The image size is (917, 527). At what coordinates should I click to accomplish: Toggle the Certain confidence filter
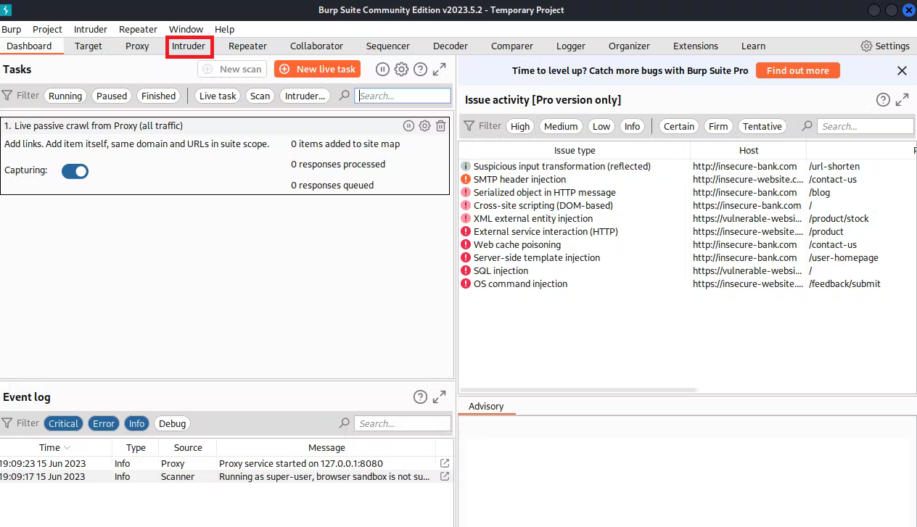point(679,126)
